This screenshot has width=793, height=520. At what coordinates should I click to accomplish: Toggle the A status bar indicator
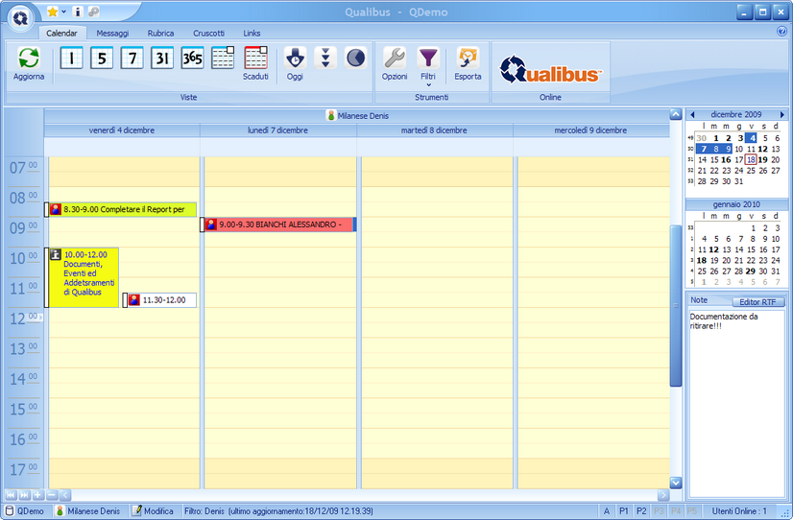(x=607, y=511)
